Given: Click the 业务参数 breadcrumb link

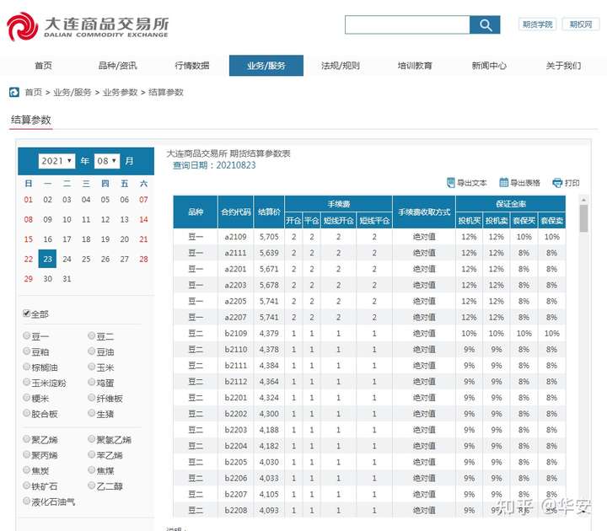Looking at the screenshot, I should tap(120, 92).
